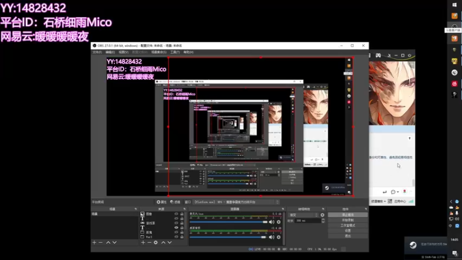Screen dimensions: 462x260
Task: Click character portrait image in chat window
Action: (392, 93)
